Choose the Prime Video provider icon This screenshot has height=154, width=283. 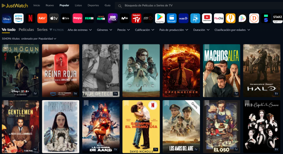coord(18,18)
